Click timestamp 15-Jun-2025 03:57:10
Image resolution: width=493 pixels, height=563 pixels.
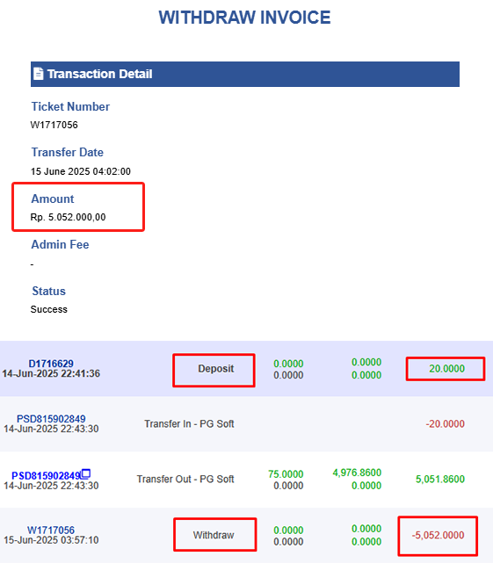(51, 540)
